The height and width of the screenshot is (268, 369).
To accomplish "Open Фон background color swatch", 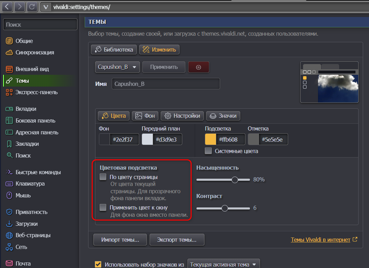I will (104, 140).
